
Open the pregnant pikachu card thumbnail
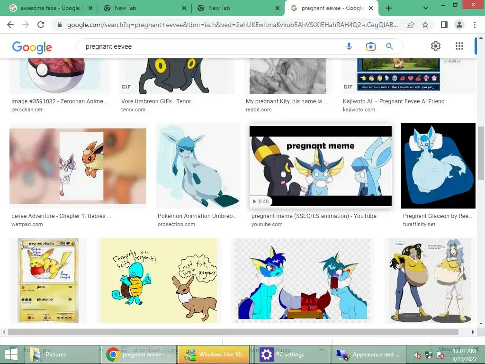pos(48,281)
